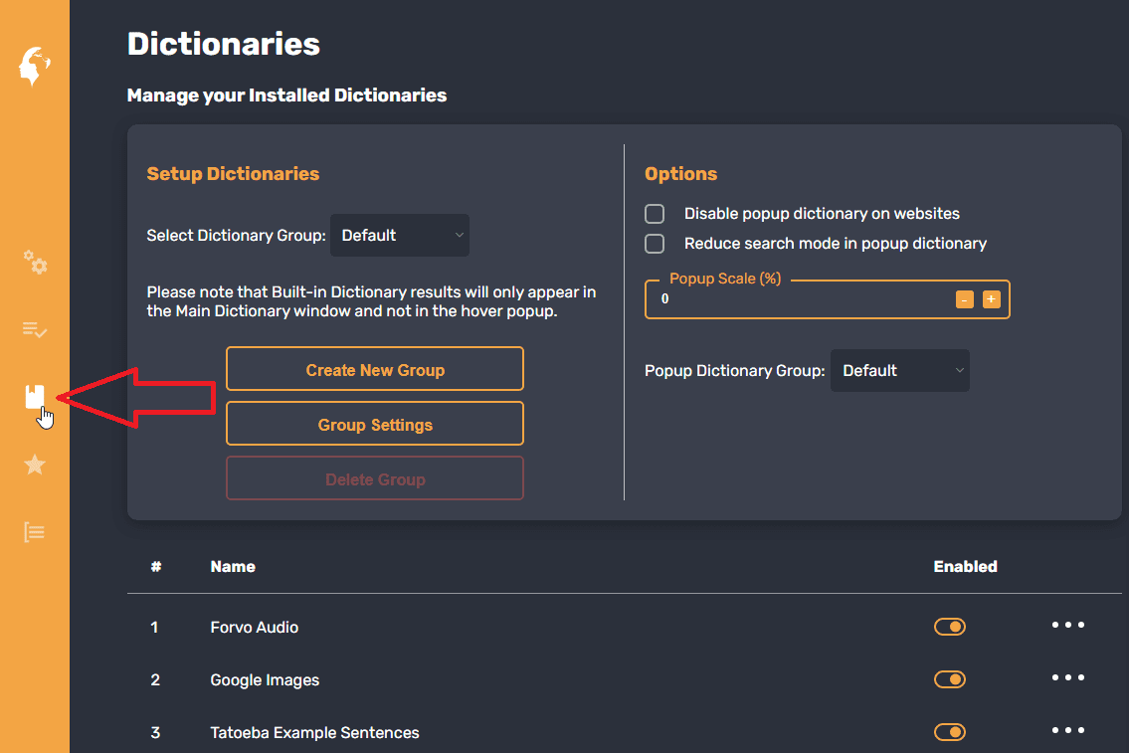The image size is (1129, 753).
Task: Open the star favorites sidebar icon
Action: point(35,465)
